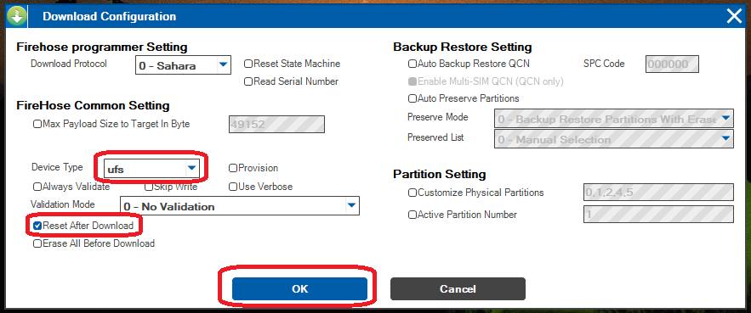Check Auto Preserve Partitions
This screenshot has height=313, width=751.
412,98
